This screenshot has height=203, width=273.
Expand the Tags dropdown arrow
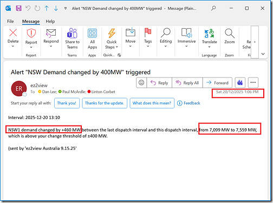[148, 46]
